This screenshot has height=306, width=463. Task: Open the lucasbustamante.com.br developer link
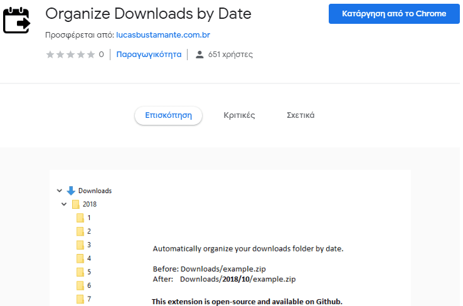pos(163,35)
